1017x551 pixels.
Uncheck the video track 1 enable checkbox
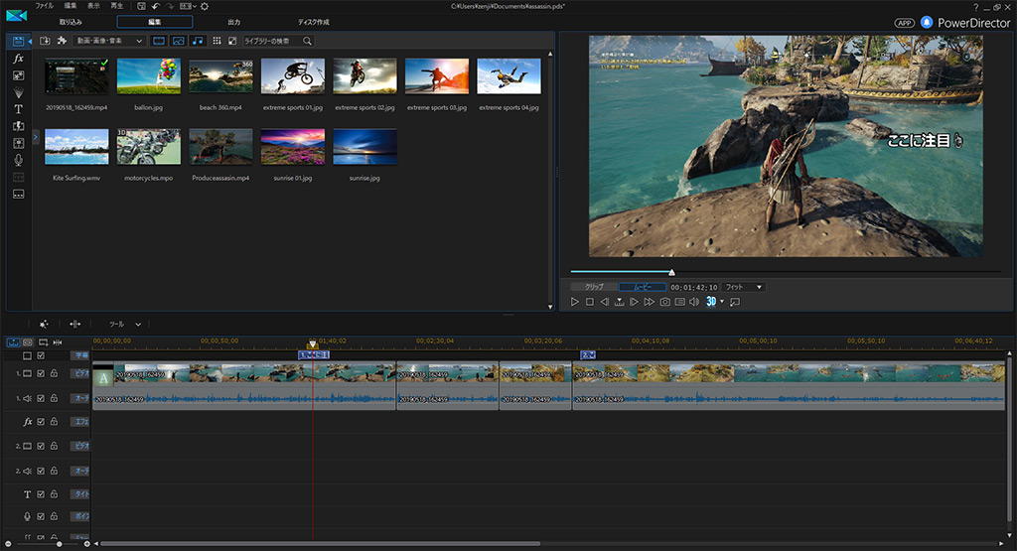coord(41,373)
